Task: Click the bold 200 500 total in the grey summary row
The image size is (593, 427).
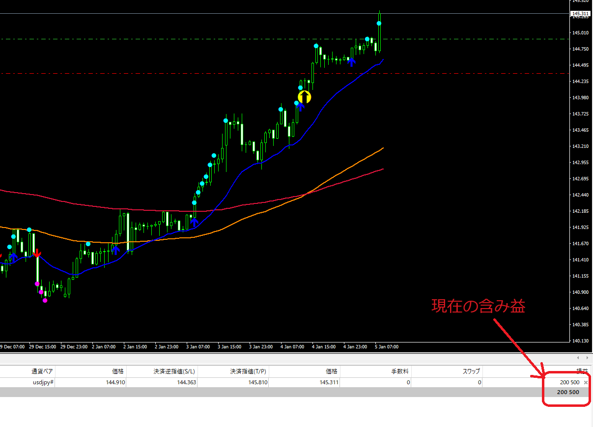Action: (568, 392)
